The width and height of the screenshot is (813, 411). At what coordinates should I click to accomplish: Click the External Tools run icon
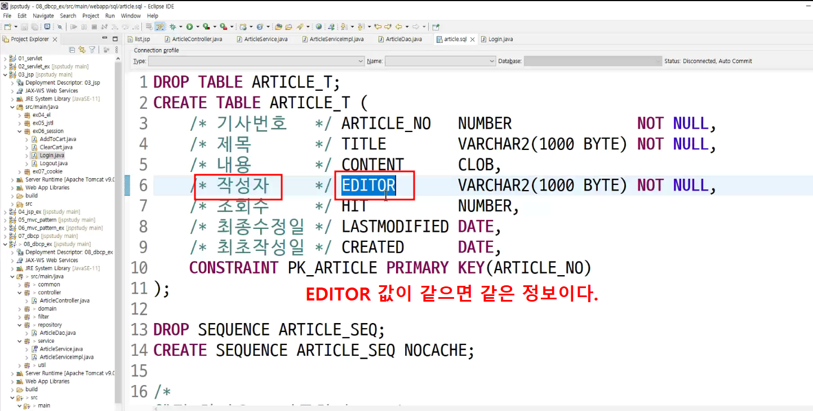point(223,26)
